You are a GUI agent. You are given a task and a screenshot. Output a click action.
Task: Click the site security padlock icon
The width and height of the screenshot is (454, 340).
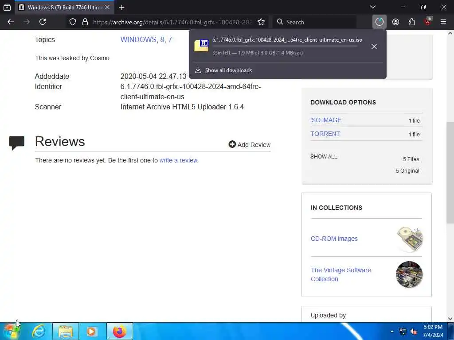[85, 22]
